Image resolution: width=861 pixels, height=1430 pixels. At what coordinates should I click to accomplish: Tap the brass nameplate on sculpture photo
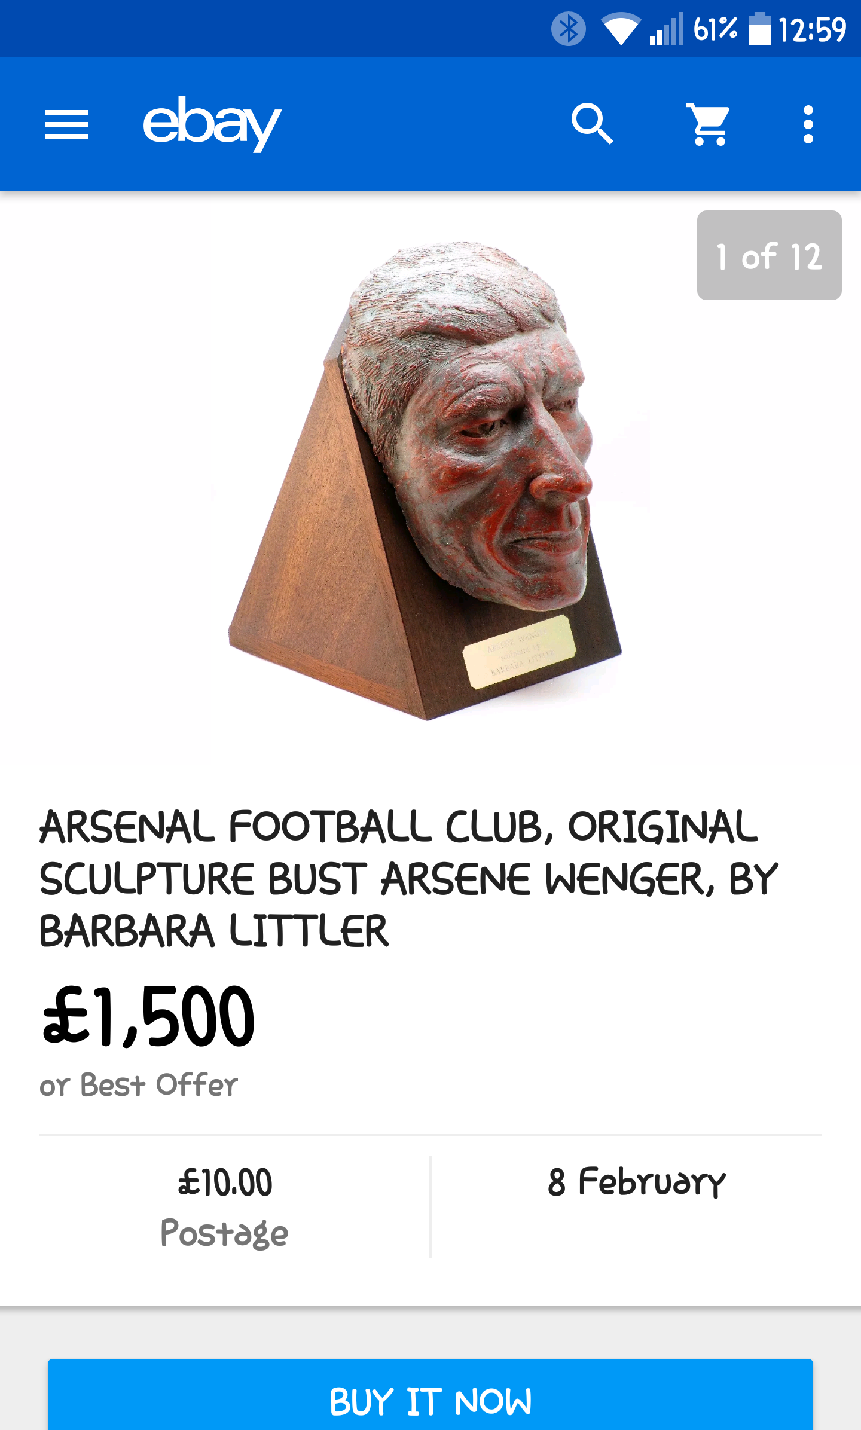tap(519, 651)
